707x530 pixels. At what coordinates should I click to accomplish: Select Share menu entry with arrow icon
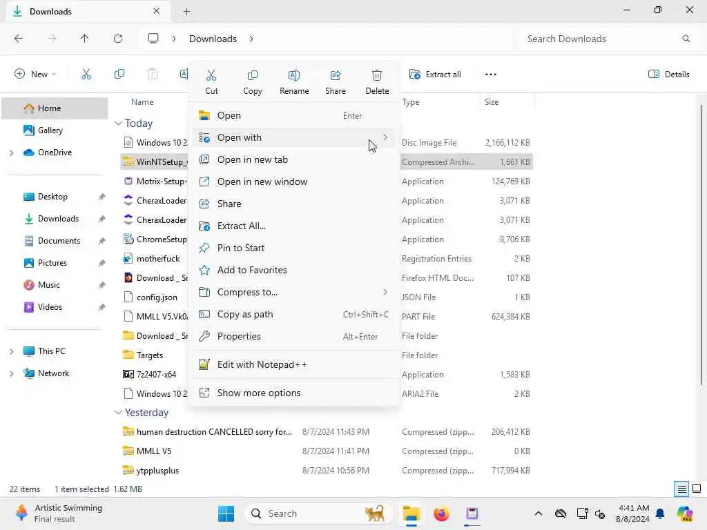[296, 204]
